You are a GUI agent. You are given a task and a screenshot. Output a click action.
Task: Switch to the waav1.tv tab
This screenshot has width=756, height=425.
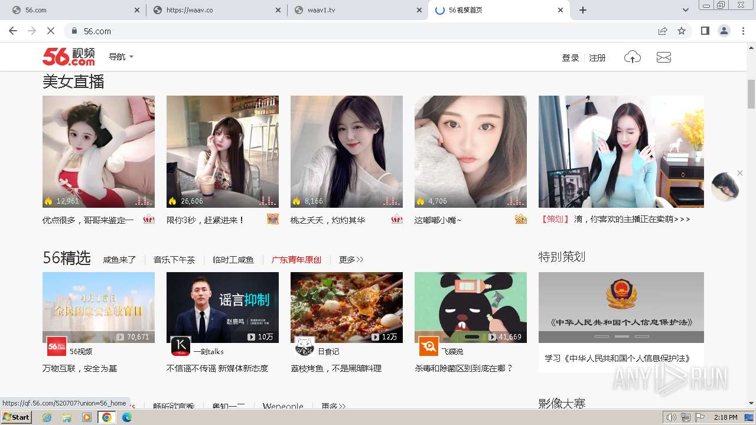(357, 10)
